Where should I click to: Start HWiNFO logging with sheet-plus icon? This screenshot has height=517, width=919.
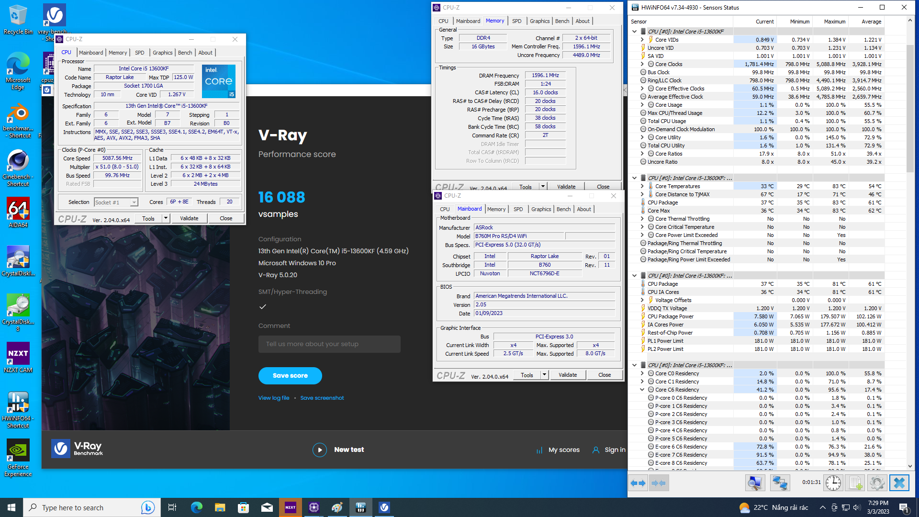coord(855,483)
